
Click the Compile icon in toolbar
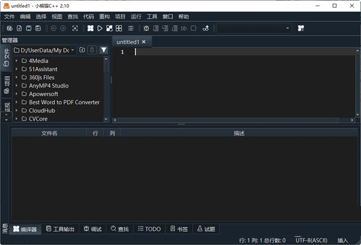[x=90, y=28]
